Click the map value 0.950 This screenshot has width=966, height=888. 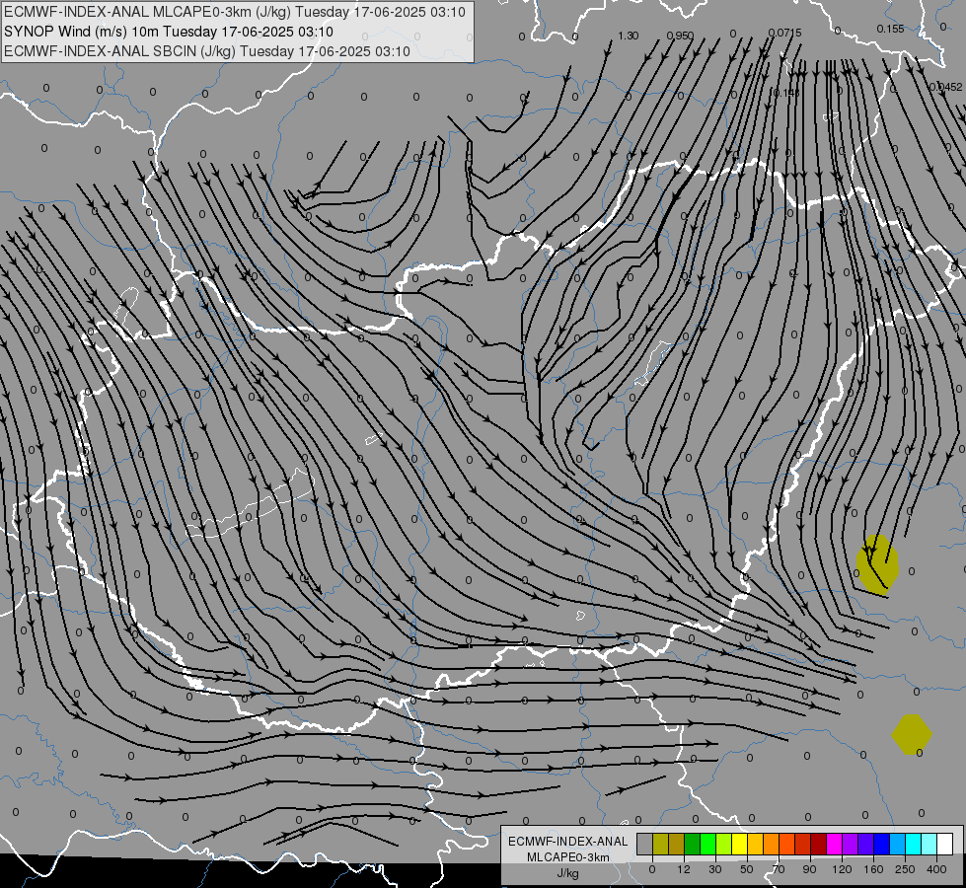(x=680, y=36)
